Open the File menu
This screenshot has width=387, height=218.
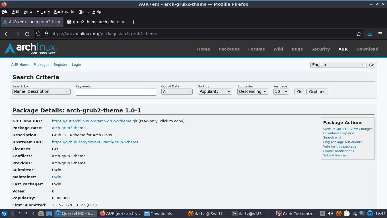coord(5,12)
